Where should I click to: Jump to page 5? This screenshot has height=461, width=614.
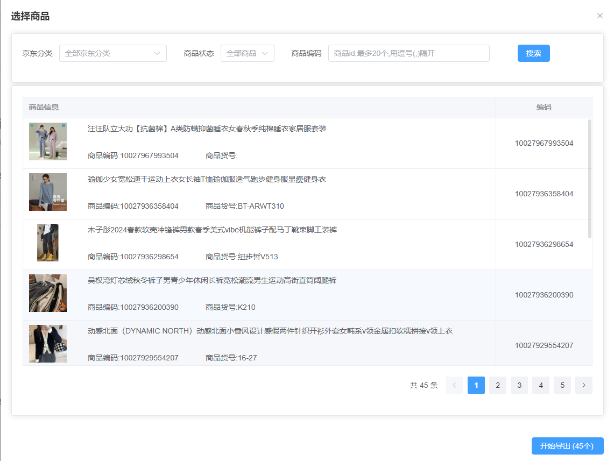[x=562, y=385]
